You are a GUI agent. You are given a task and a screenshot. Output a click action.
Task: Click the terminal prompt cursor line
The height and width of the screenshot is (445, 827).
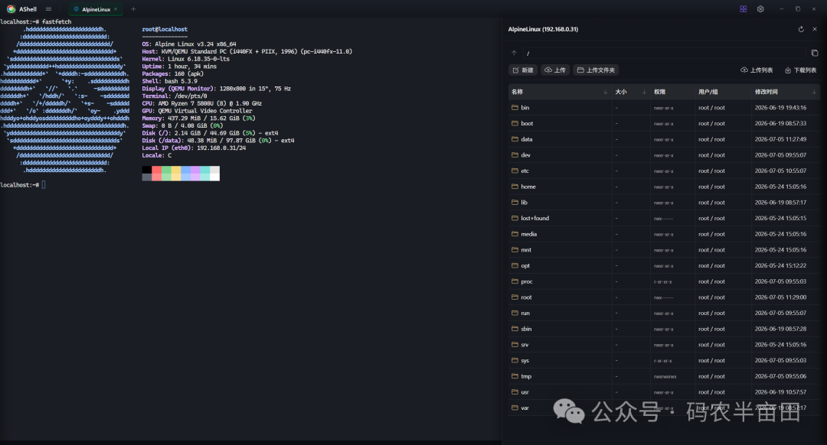click(23, 185)
